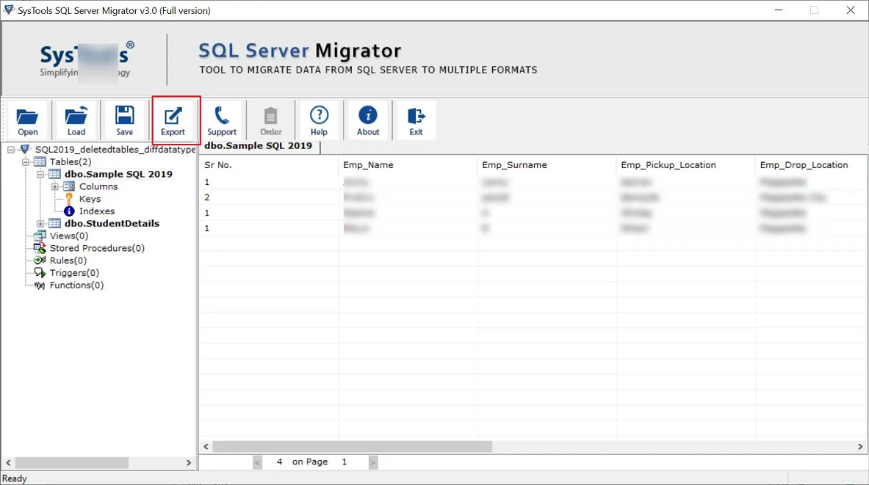Select the Indexes tree label
Screen dimensions: 869x485
[97, 211]
